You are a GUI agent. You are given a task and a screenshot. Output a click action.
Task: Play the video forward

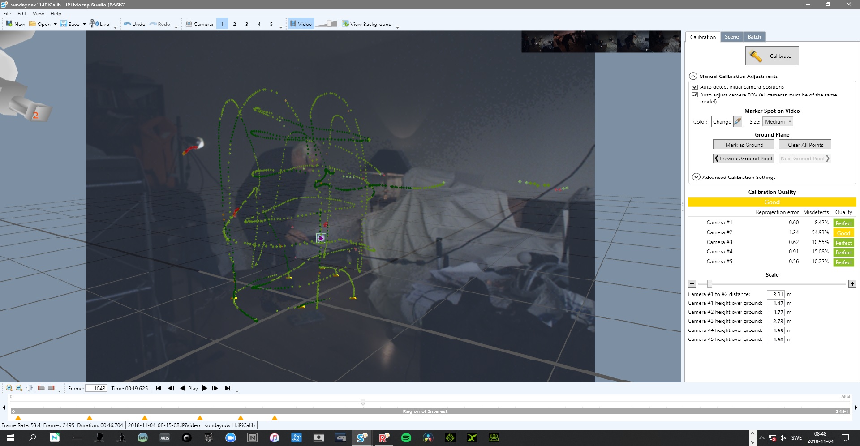(x=204, y=388)
